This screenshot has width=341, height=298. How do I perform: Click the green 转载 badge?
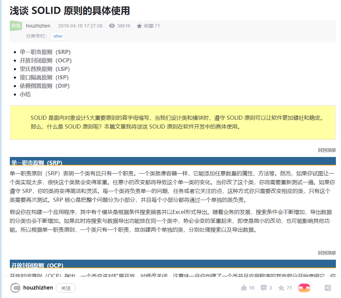[x=16, y=26]
